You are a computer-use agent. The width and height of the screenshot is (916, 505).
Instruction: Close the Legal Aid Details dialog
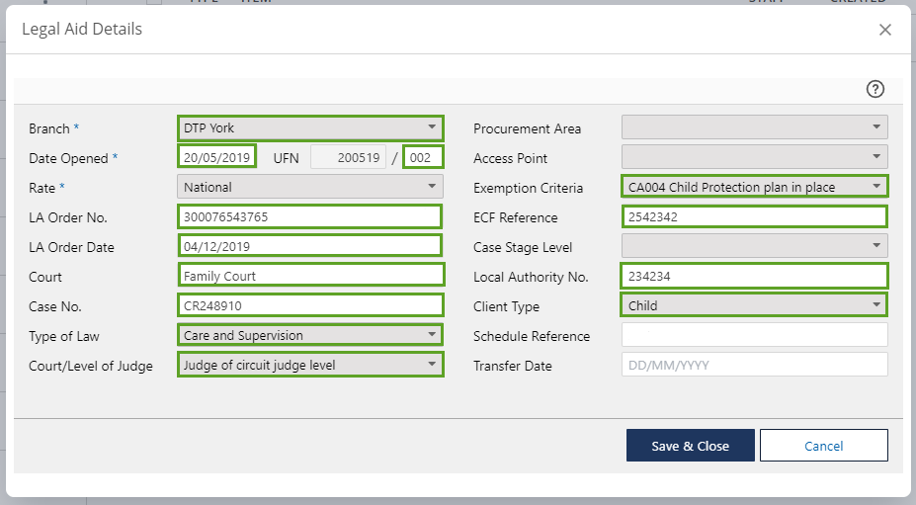884,30
